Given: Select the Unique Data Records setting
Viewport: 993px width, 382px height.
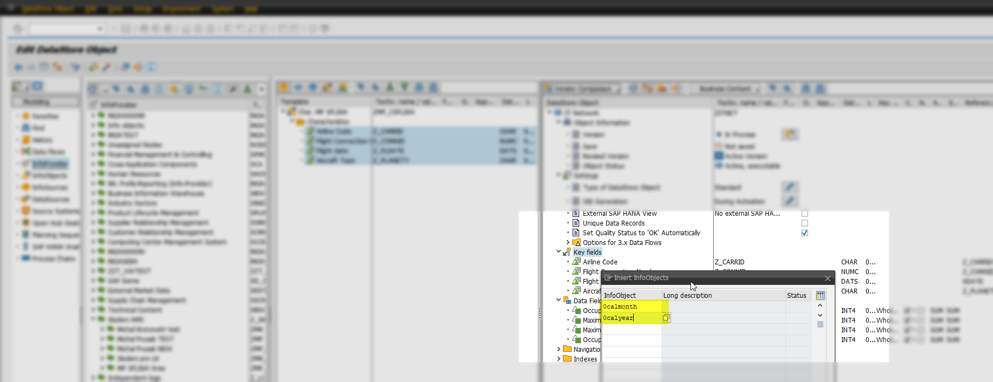Looking at the screenshot, I should point(614,223).
